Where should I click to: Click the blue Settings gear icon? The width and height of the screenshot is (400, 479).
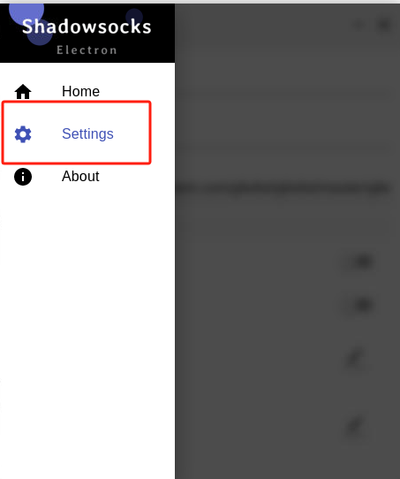pyautogui.click(x=23, y=133)
